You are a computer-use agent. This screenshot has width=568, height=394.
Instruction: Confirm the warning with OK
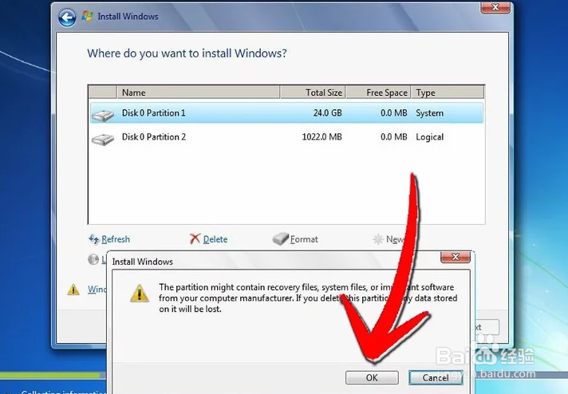[x=372, y=378]
